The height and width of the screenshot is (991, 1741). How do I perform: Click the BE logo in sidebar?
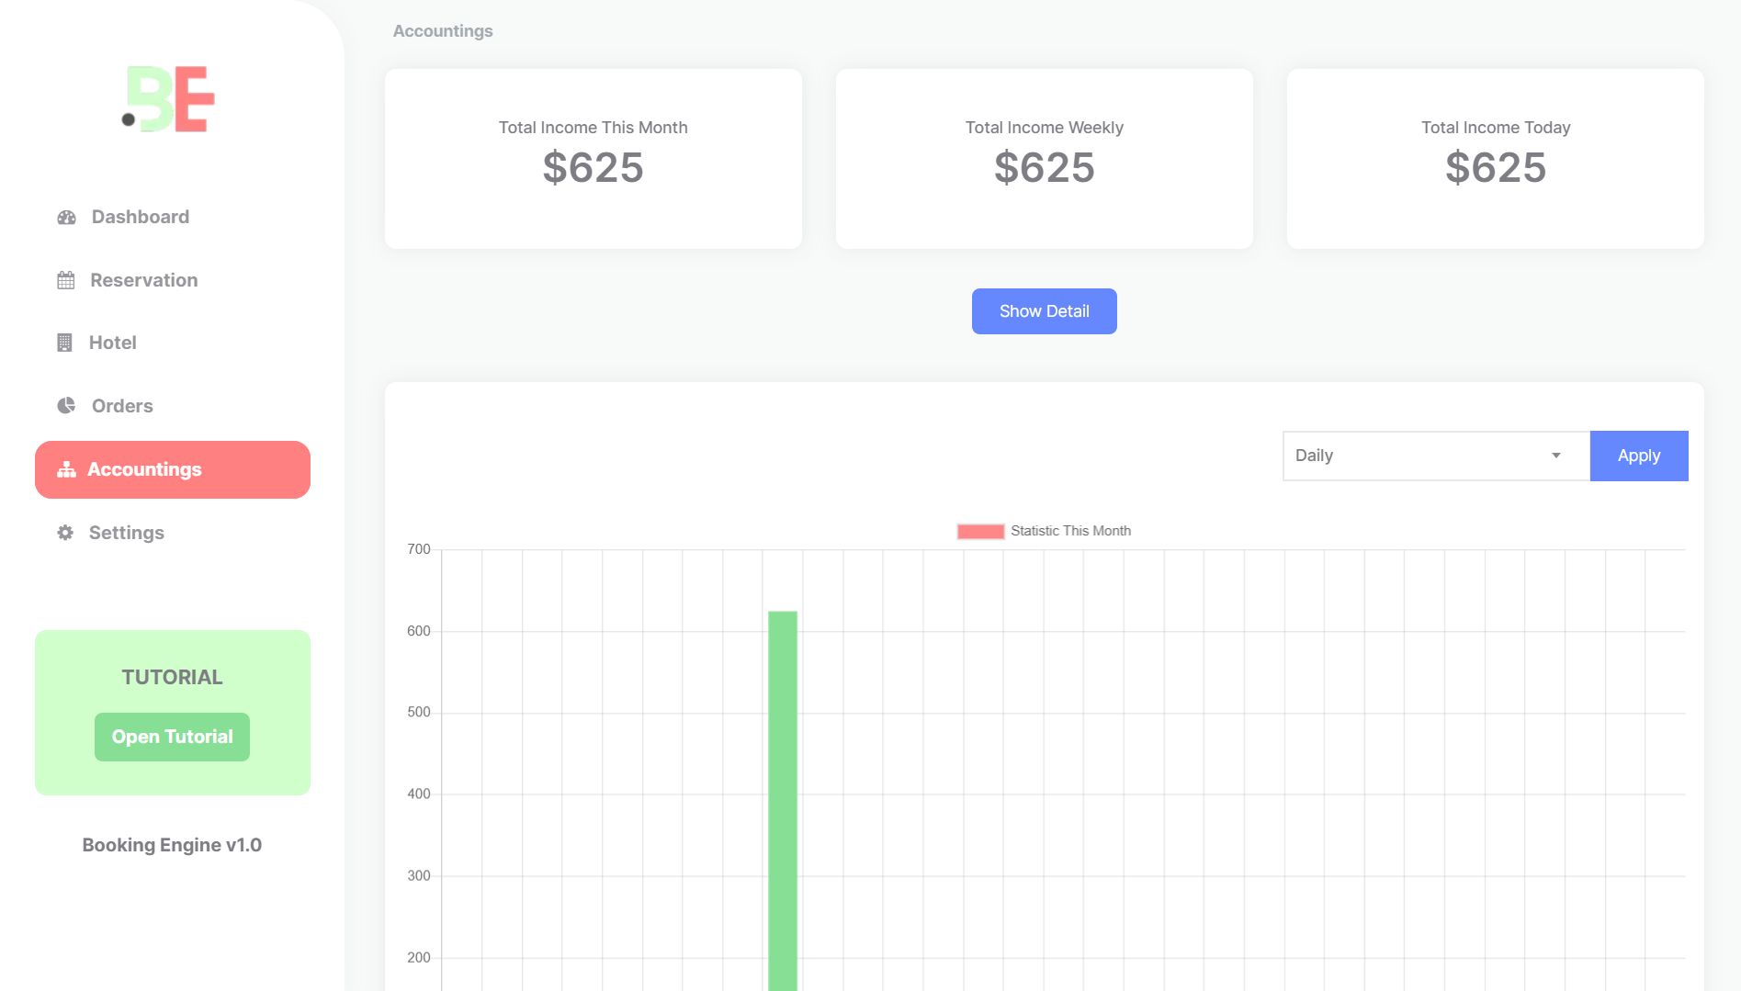pyautogui.click(x=169, y=99)
